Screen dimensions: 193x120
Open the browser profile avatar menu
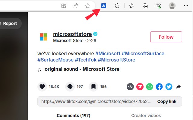(172, 6)
